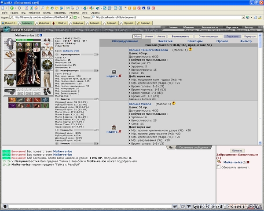
Task: Collapse the Защита section
Action: pos(57,99)
